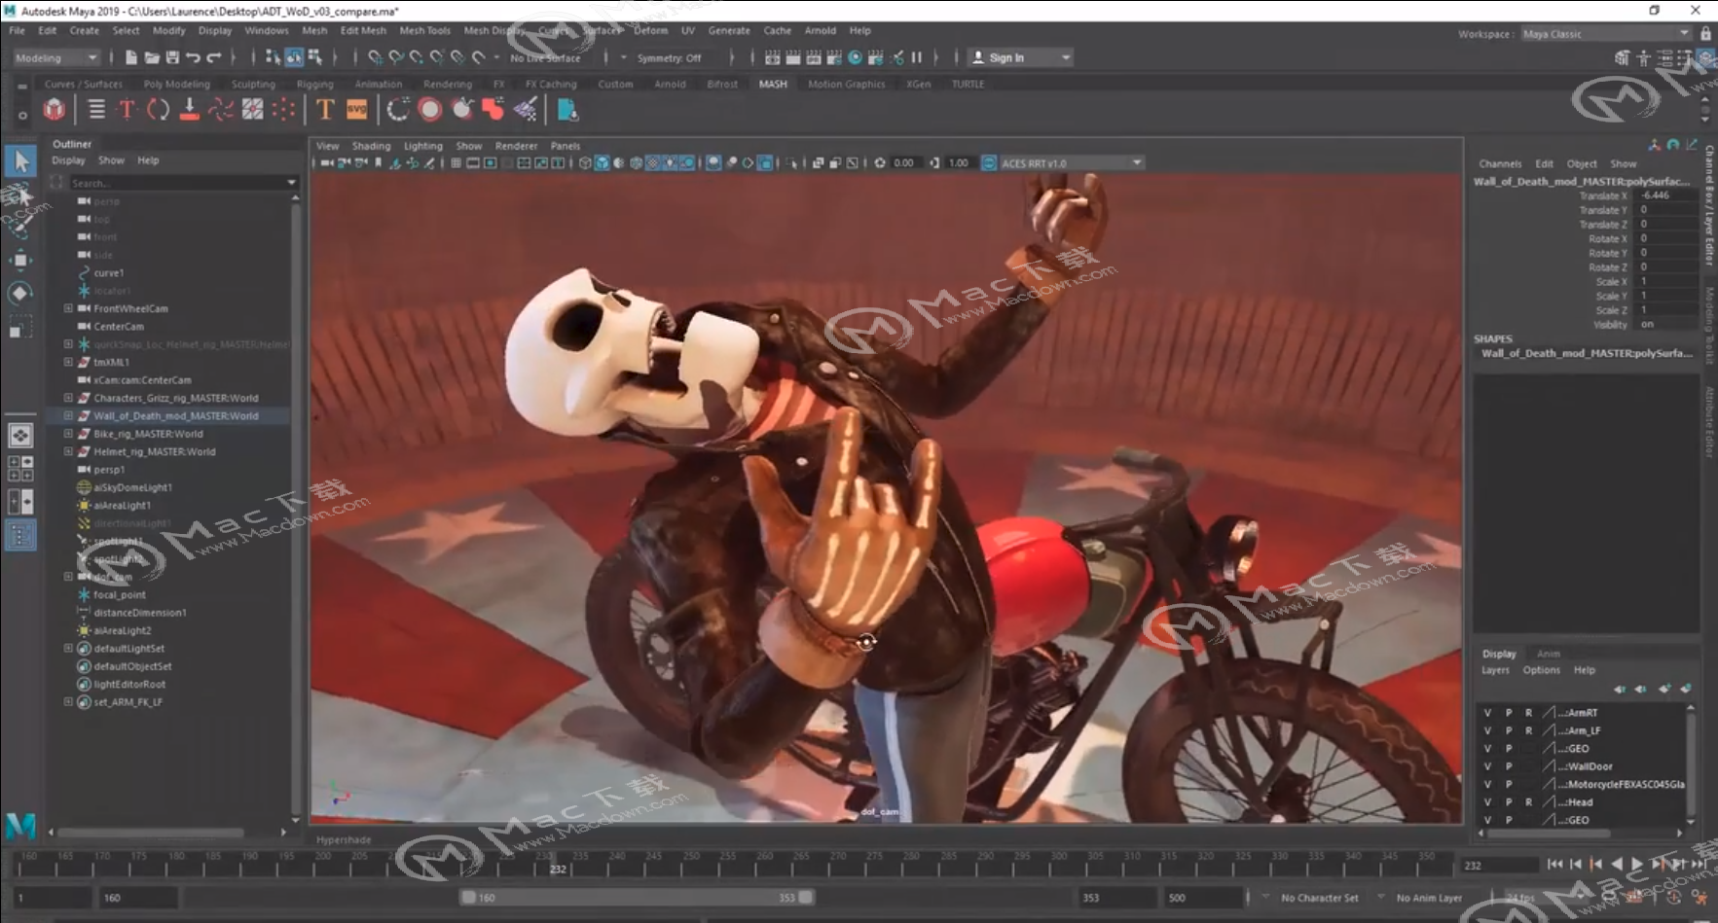Viewport: 1718px width, 923px height.
Task: Toggle visibility V for Arm_LF layer
Action: point(1487,730)
